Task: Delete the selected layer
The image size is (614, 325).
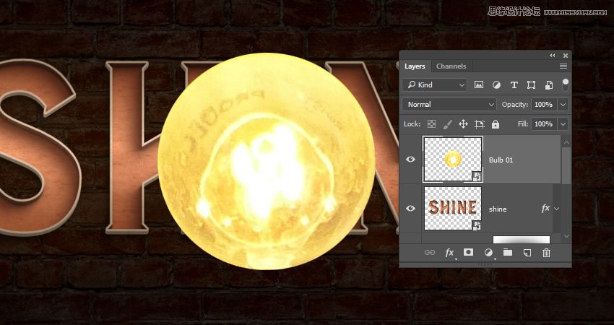Action: [x=547, y=253]
